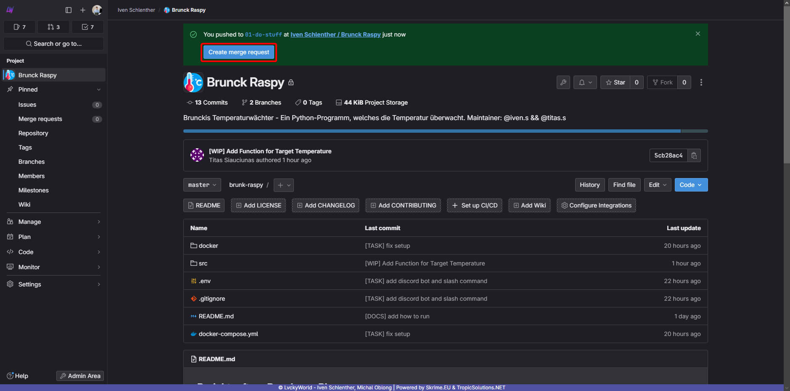Open project actions kebab menu
This screenshot has height=391, width=790.
pos(701,82)
